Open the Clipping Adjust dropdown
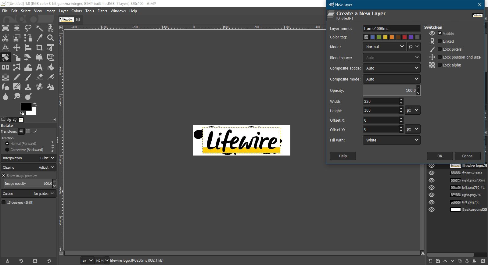 pyautogui.click(x=29, y=167)
